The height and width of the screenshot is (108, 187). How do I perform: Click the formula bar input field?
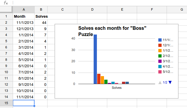click(100, 3)
